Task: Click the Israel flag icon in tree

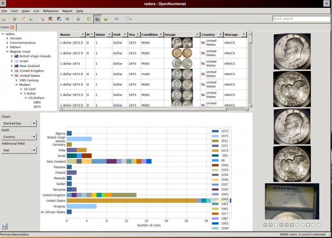Action: (x=17, y=61)
